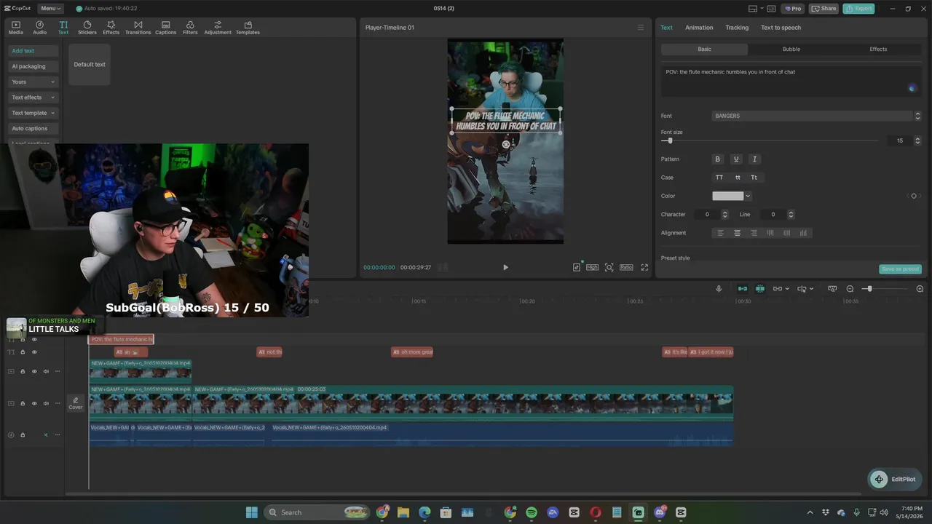Open the Stickers panel
The image size is (932, 524).
[x=87, y=28]
